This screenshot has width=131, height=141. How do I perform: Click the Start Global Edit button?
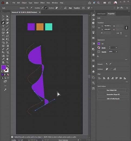[112, 90]
